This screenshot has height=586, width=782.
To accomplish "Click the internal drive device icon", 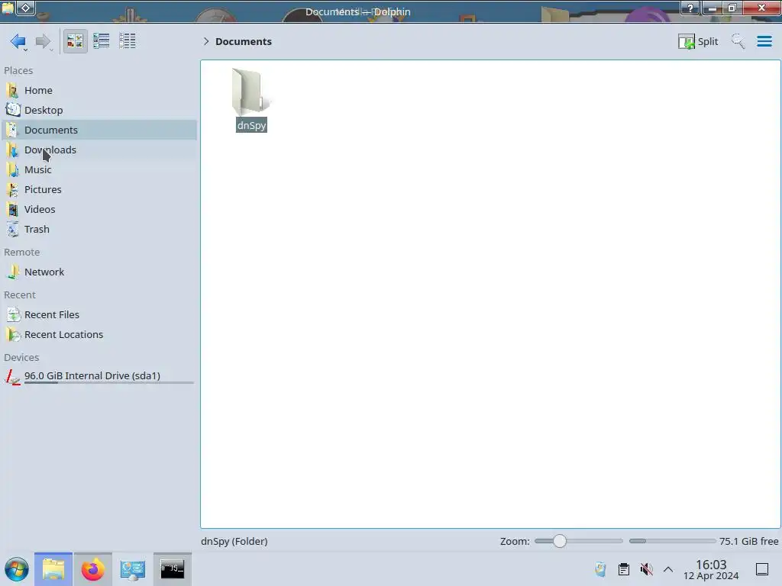I will (12, 377).
